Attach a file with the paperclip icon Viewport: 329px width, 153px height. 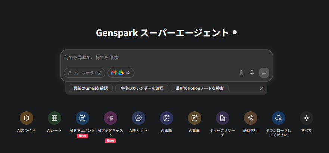click(242, 73)
